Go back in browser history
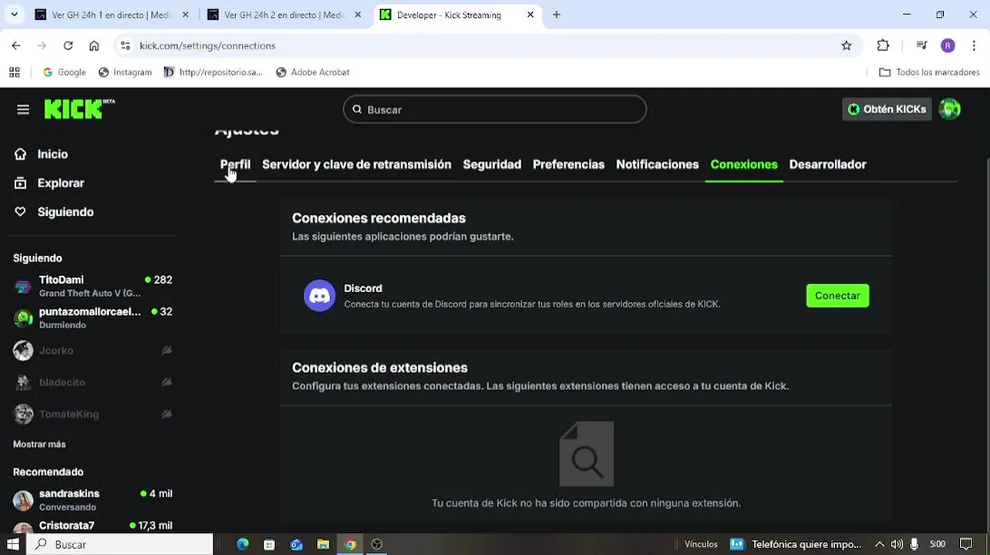This screenshot has height=555, width=990. pos(16,45)
